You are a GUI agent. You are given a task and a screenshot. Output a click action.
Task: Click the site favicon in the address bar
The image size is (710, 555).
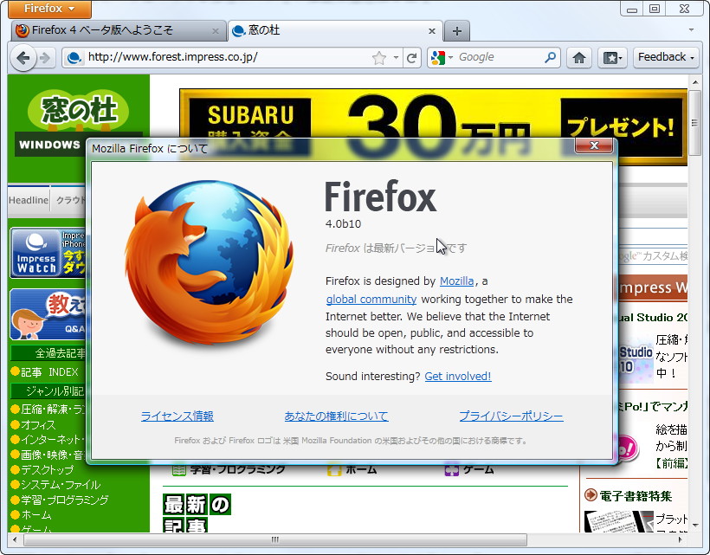tap(74, 57)
